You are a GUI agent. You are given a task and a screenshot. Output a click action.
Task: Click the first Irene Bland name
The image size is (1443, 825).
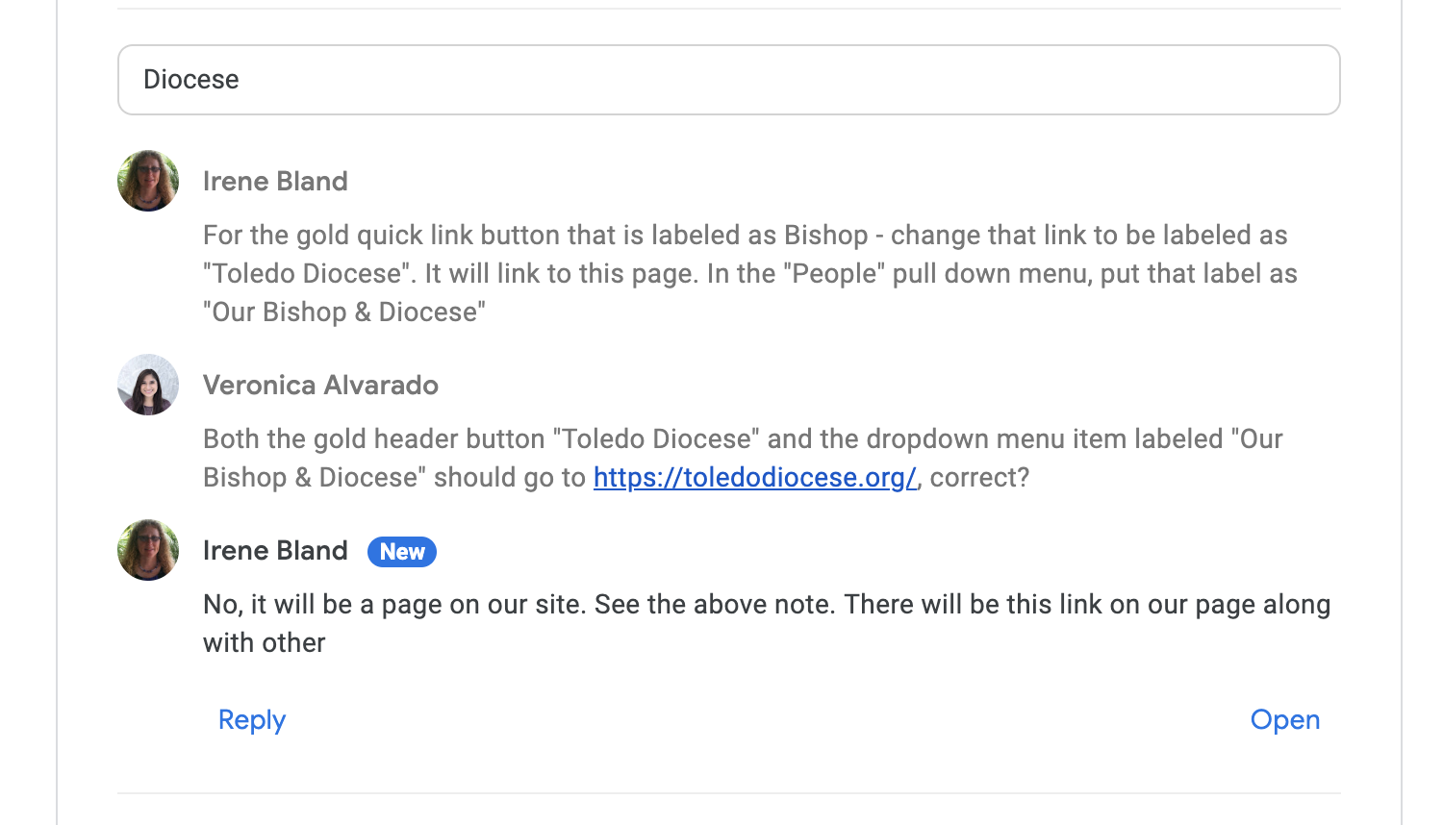click(275, 182)
